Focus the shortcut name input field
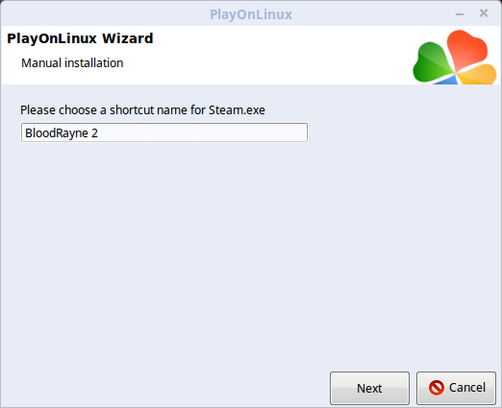This screenshot has width=502, height=408. pyautogui.click(x=164, y=132)
